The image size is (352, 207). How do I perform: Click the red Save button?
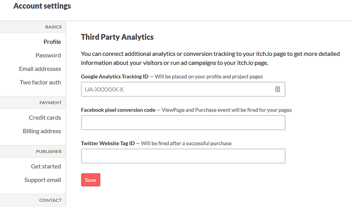(91, 180)
